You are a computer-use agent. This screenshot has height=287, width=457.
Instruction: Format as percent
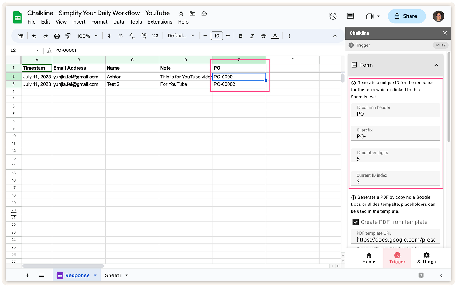pos(121,36)
